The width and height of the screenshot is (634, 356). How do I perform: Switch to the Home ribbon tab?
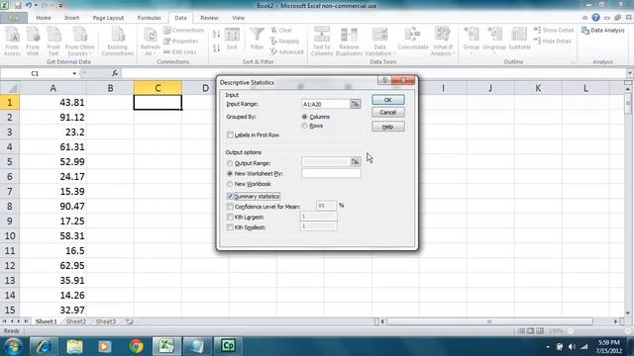tap(44, 18)
